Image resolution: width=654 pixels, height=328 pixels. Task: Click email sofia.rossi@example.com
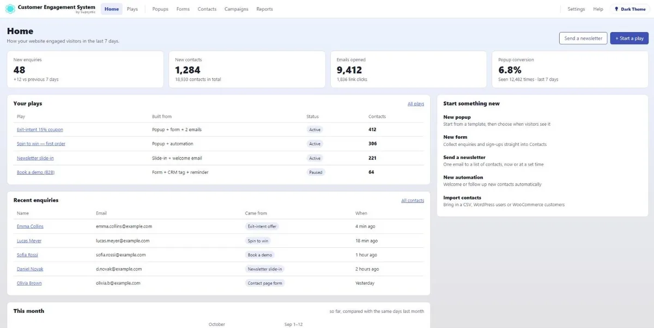[x=122, y=254]
